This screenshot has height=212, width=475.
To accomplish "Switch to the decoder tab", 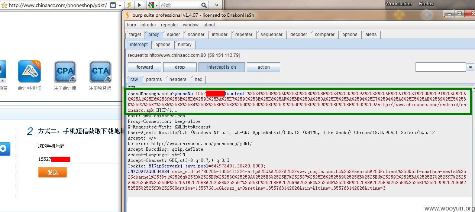I will (x=299, y=35).
